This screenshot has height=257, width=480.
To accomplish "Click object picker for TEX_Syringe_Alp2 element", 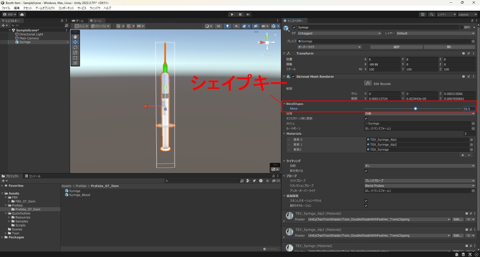I will [472, 145].
